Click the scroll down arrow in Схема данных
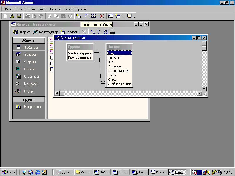235x176 pixels. [204, 89]
